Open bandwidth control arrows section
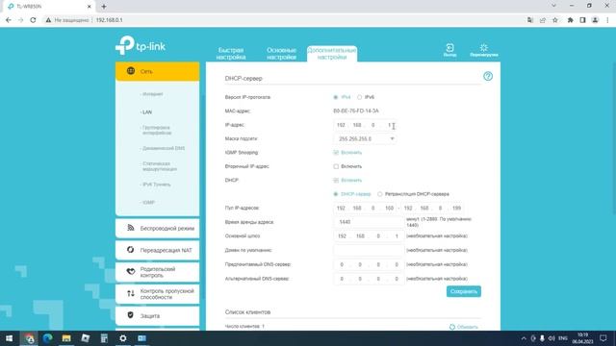 tap(131, 293)
